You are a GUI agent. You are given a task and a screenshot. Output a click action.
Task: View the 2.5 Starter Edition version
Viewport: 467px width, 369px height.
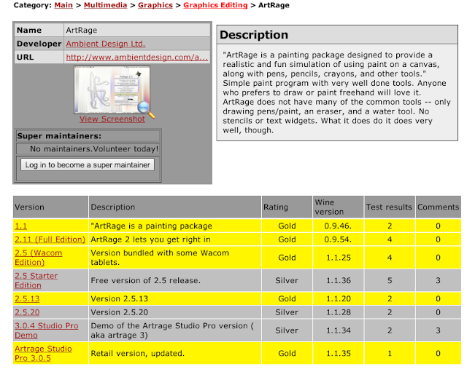36,280
